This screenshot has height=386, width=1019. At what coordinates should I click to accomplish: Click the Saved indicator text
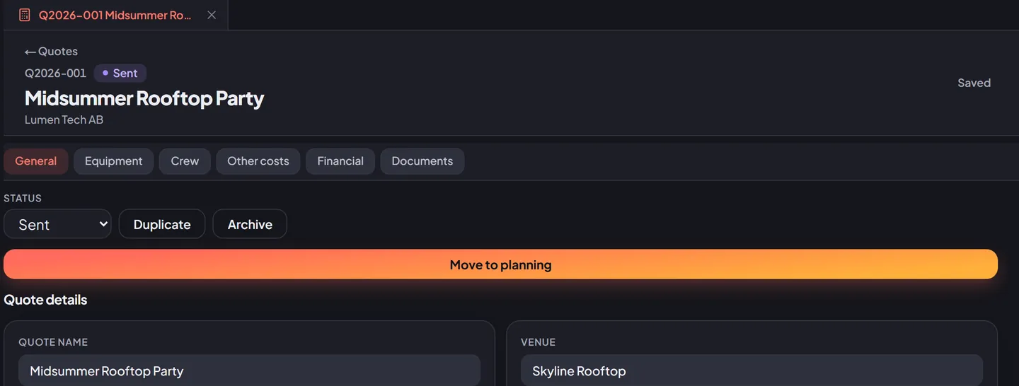tap(974, 83)
